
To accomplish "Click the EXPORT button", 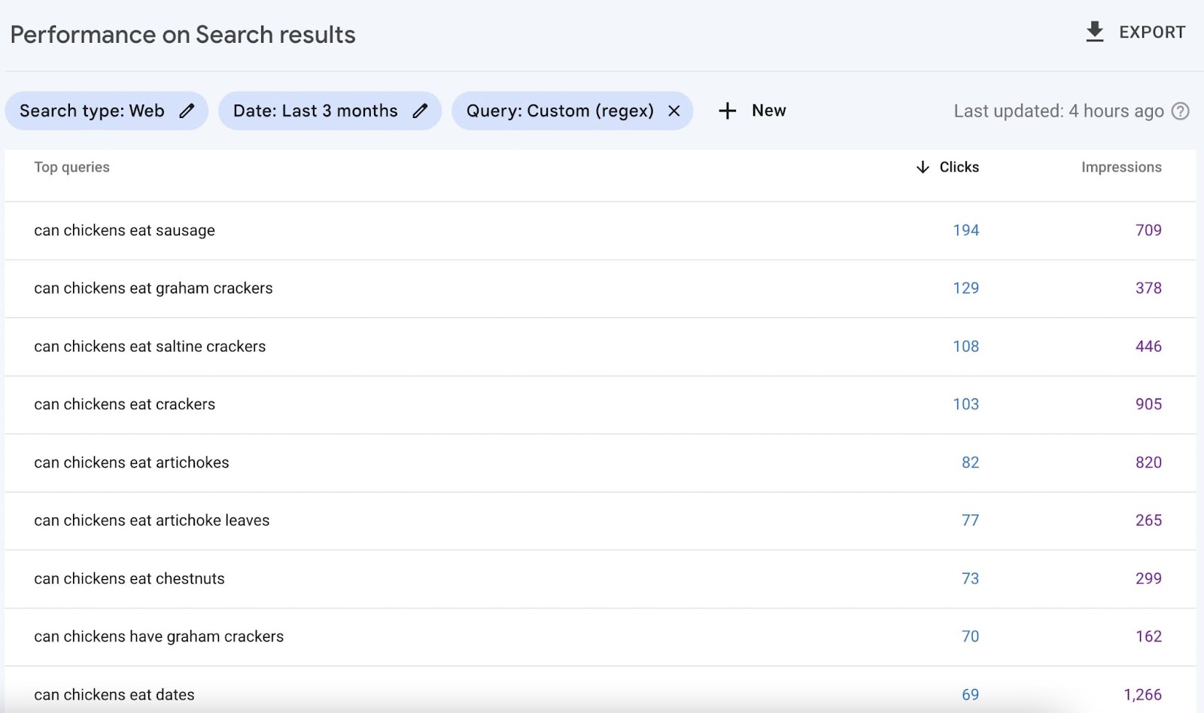I will pyautogui.click(x=1152, y=32).
